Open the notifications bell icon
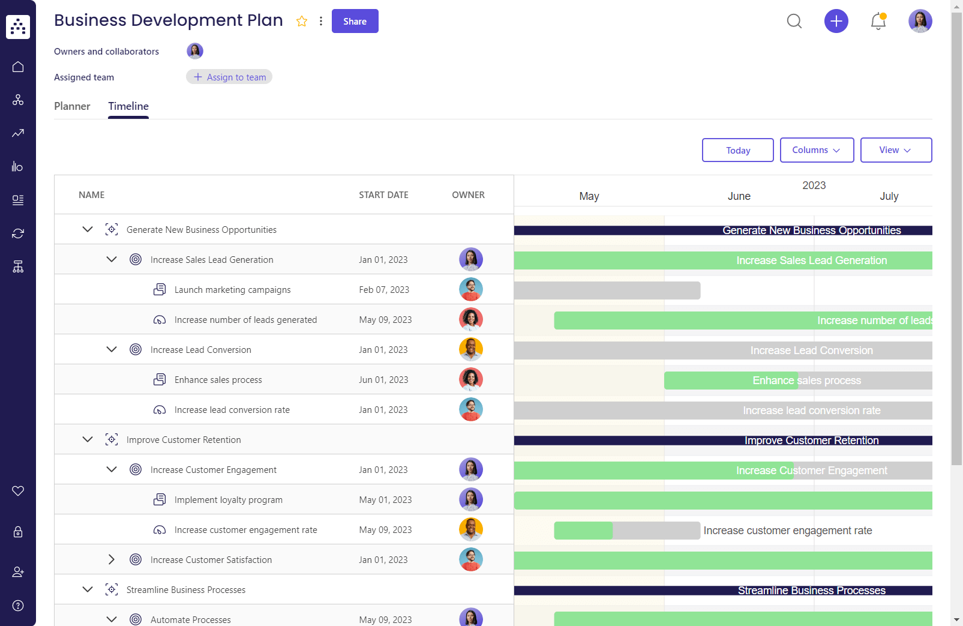The height and width of the screenshot is (626, 963). pos(878,20)
